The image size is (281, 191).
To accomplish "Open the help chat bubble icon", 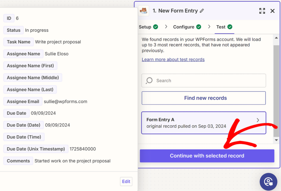I will (268, 182).
